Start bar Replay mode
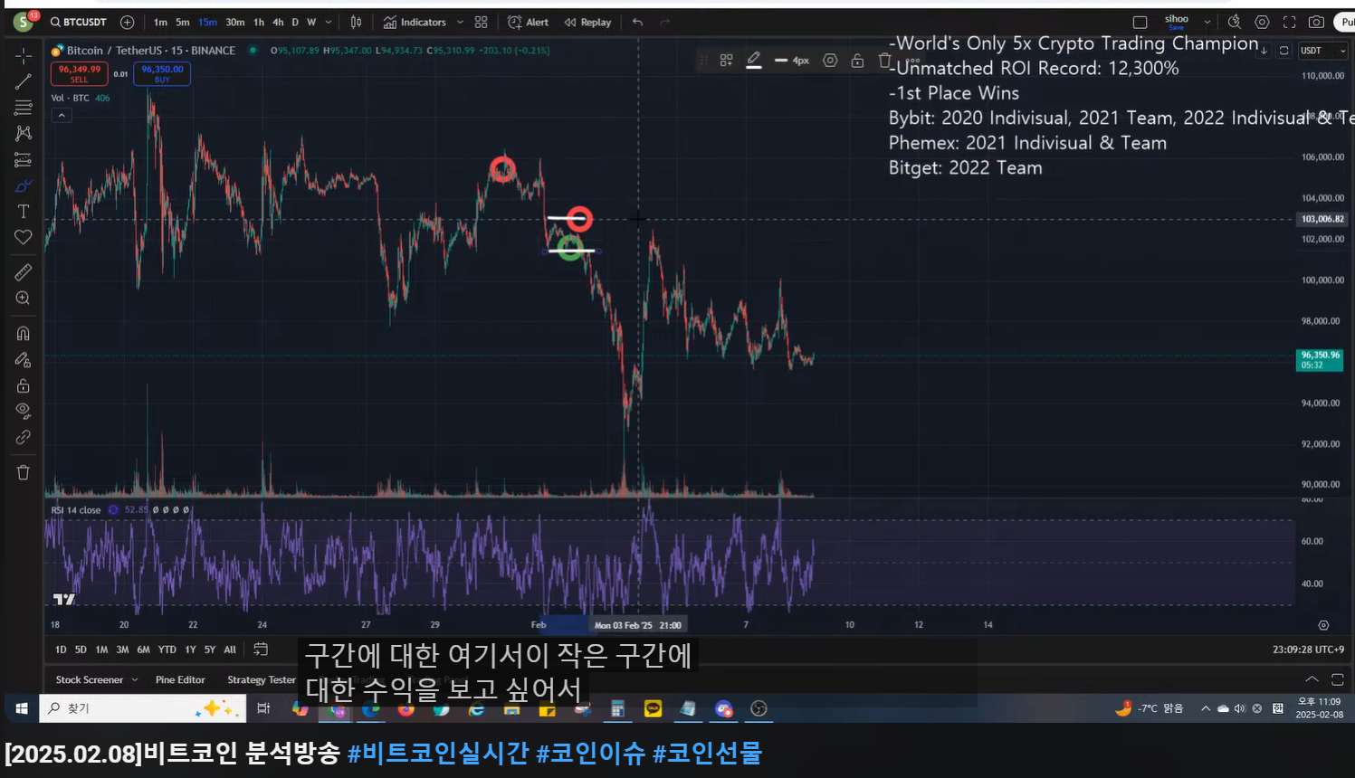 click(x=588, y=22)
